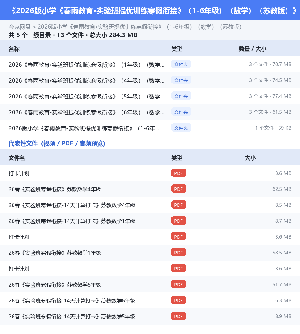Click the PDF badge for 26春《实验班寒假衔接》苏教数学4年级
This screenshot has width=300, height=334.
click(x=178, y=189)
